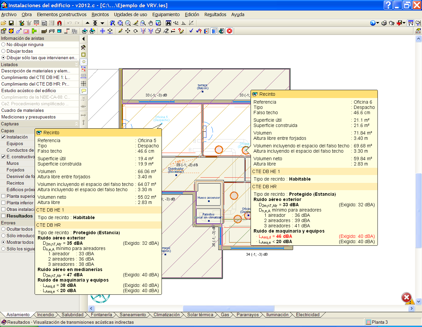Image resolution: width=422 pixels, height=327 pixels.
Task: Select the pan hand tool
Action: click(151, 23)
